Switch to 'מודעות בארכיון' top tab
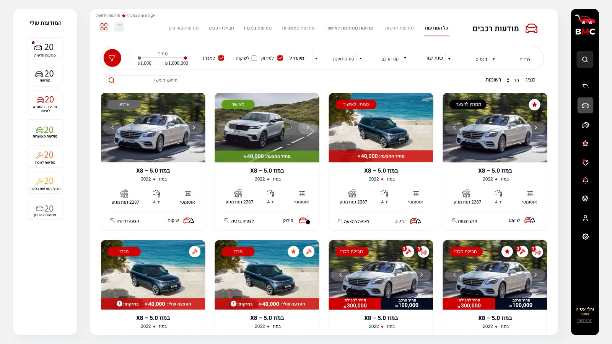The width and height of the screenshot is (612, 344). (x=184, y=28)
